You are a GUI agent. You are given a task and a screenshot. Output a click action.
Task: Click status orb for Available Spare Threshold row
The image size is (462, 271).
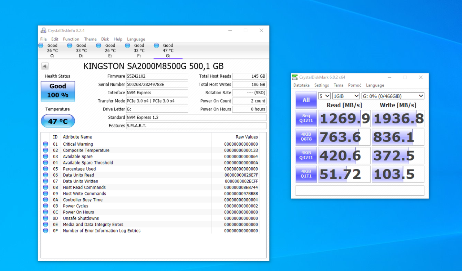click(45, 163)
